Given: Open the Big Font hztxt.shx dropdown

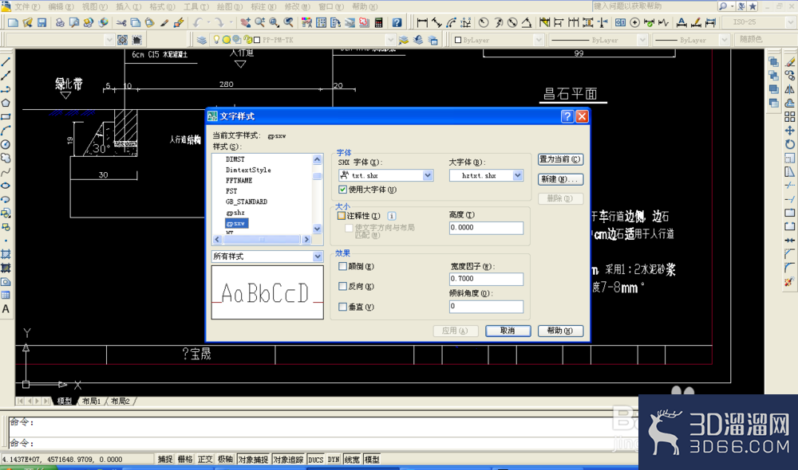Looking at the screenshot, I should pos(518,175).
